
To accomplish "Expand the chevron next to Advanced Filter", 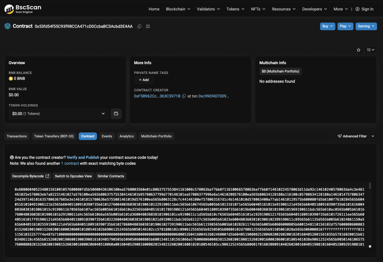I will point(373,136).
